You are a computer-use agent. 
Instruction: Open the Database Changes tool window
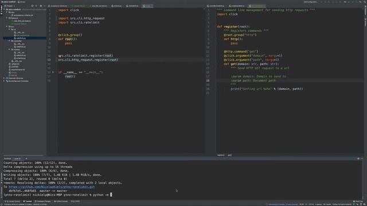pos(42,201)
